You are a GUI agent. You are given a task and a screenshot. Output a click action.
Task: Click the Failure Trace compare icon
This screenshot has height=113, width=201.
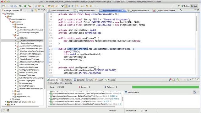click(x=194, y=92)
